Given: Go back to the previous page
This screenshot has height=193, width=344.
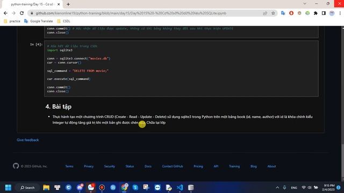Looking at the screenshot, I should point(5,13).
